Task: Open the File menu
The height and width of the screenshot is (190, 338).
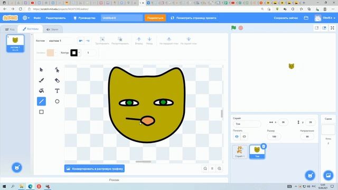Action: 37,18
